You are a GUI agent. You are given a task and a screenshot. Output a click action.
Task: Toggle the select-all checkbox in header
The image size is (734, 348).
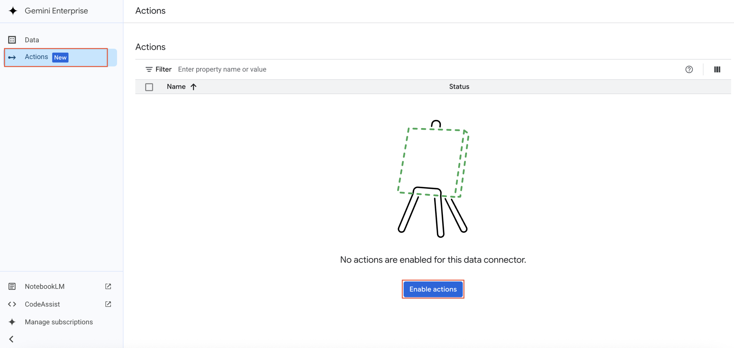click(x=149, y=87)
